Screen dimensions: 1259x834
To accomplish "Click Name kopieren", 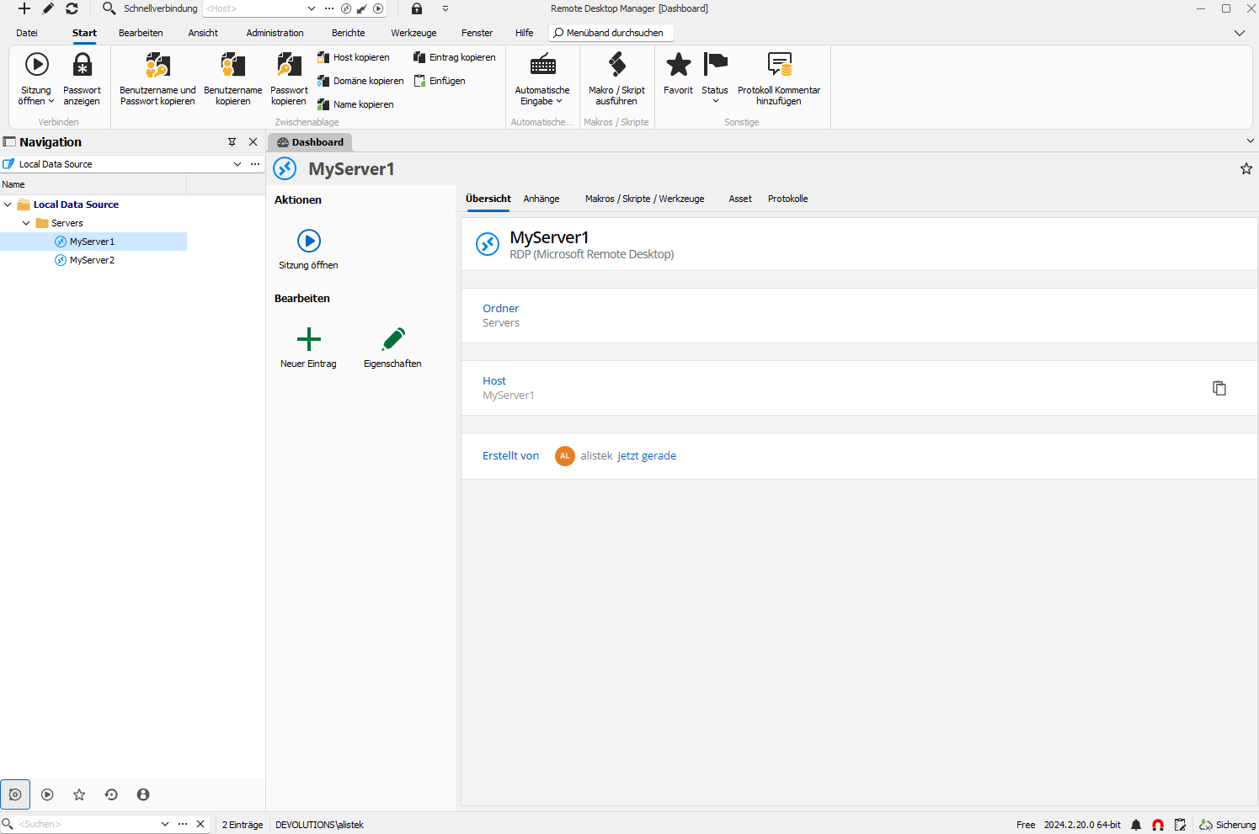I will [355, 104].
